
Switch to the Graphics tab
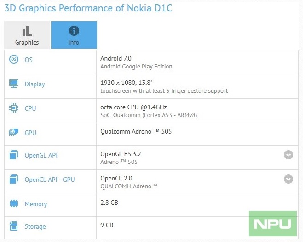27,35
